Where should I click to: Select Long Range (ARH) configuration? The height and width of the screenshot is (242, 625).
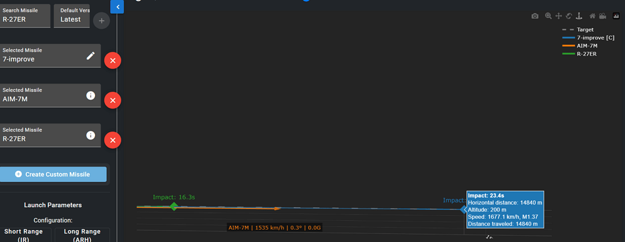tap(82, 235)
